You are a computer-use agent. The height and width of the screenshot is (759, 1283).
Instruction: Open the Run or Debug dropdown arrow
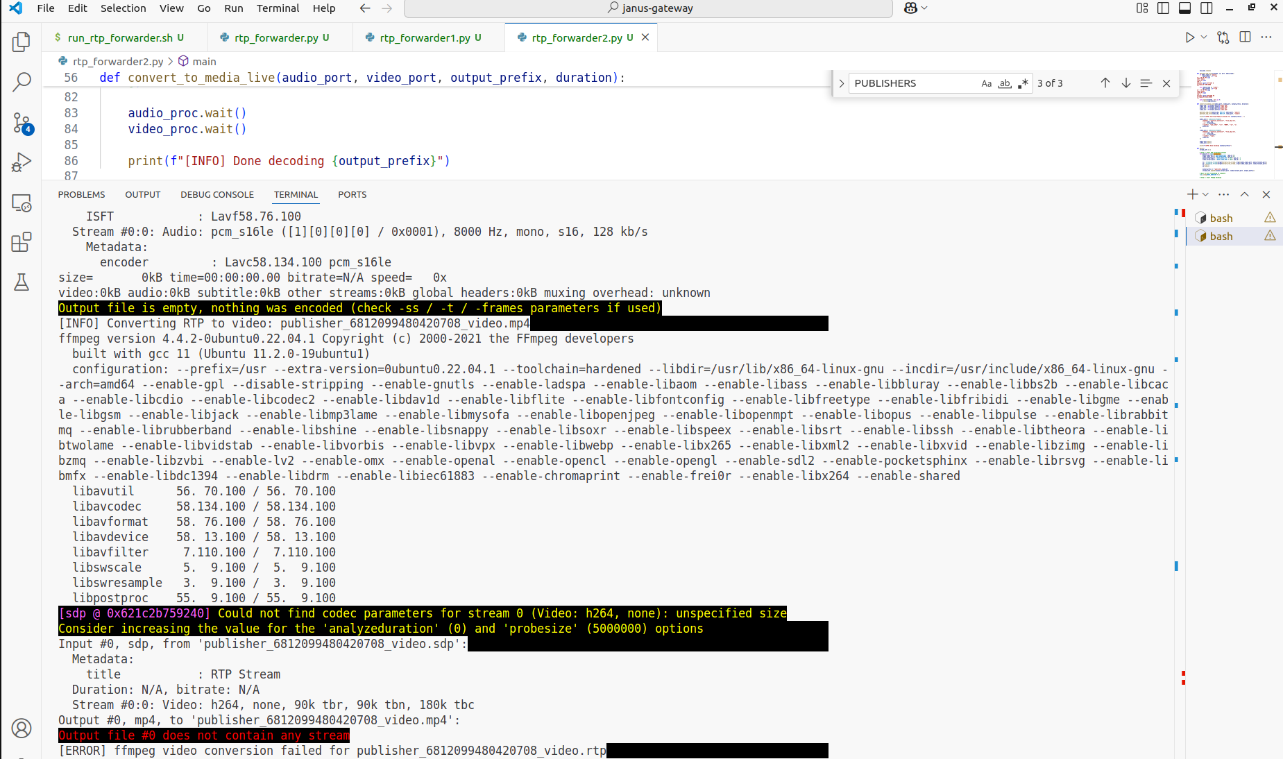[1204, 37]
